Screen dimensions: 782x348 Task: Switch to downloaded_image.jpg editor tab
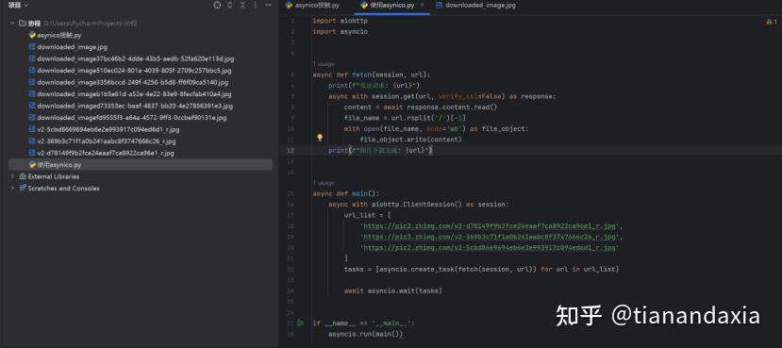(x=475, y=6)
